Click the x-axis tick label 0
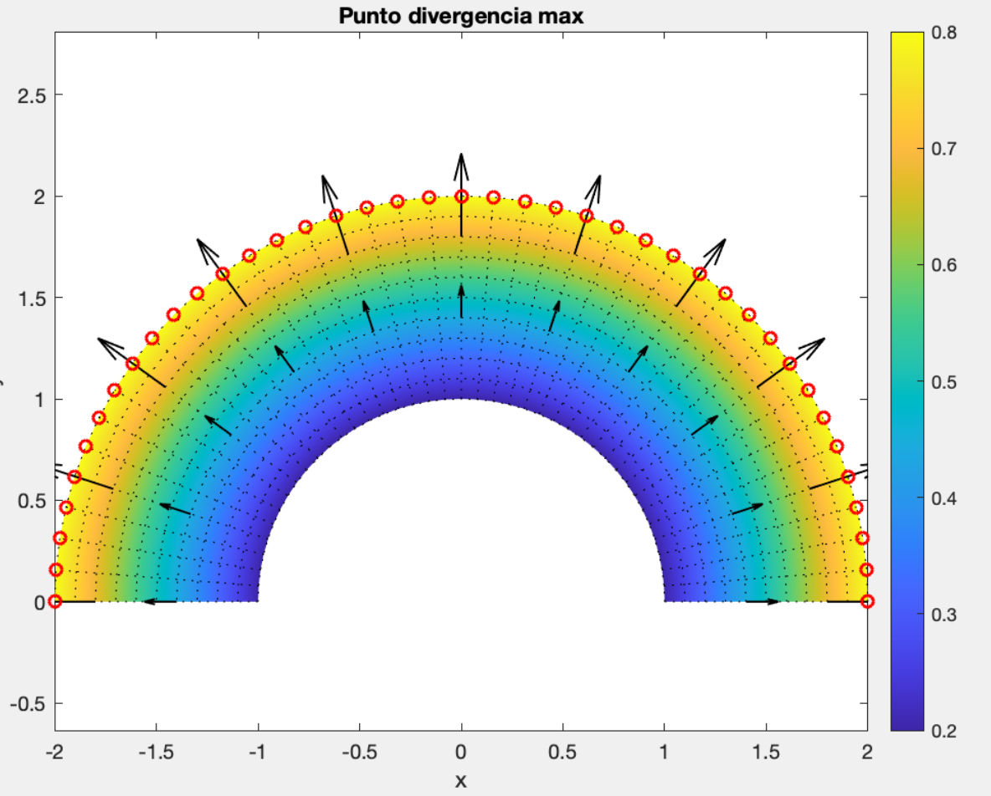The width and height of the screenshot is (991, 796). click(x=461, y=753)
